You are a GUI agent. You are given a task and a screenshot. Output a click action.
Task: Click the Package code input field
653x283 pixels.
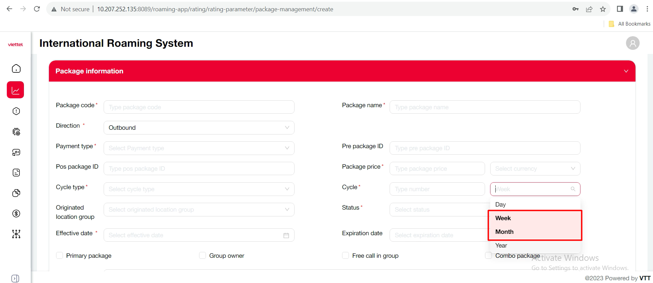point(199,107)
